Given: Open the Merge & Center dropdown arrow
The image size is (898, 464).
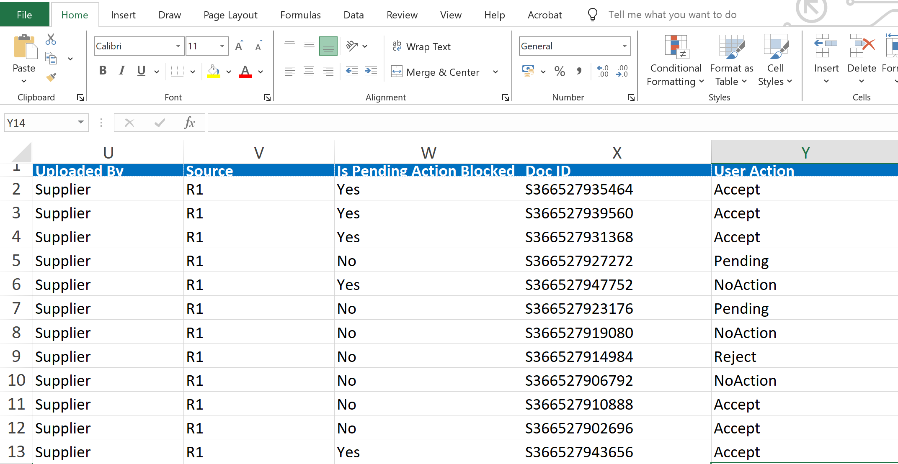Looking at the screenshot, I should [495, 72].
